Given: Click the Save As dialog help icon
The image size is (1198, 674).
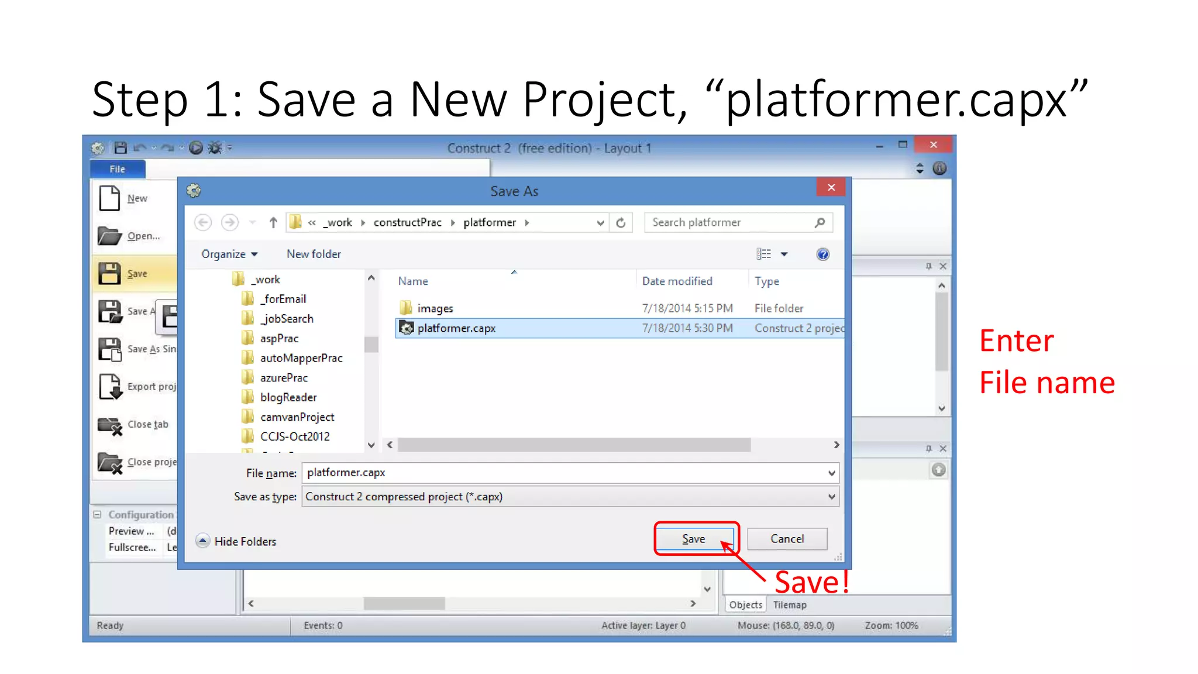Looking at the screenshot, I should (x=823, y=254).
